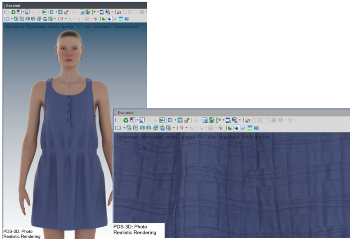Expand the dropdown next to the selection rectangle in the right window
Image resolution: width=353 pixels, height=241 pixels.
point(124,128)
